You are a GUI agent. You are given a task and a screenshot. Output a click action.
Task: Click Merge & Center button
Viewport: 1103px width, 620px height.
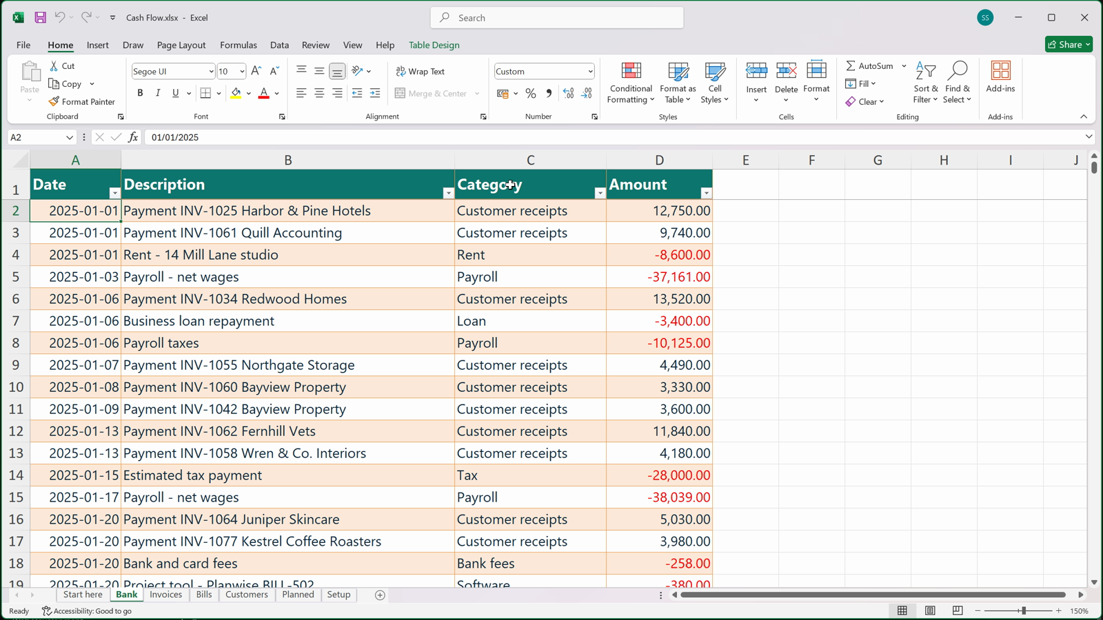[432, 93]
